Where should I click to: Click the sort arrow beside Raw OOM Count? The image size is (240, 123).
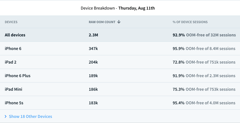tap(119, 22)
